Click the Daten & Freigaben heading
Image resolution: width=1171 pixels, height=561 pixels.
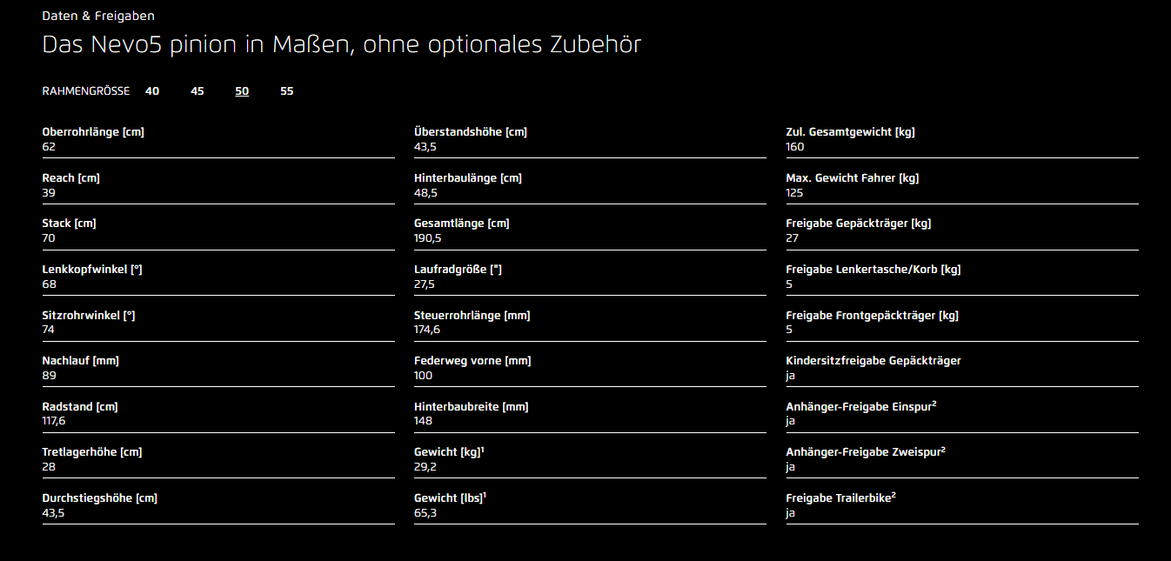[98, 16]
